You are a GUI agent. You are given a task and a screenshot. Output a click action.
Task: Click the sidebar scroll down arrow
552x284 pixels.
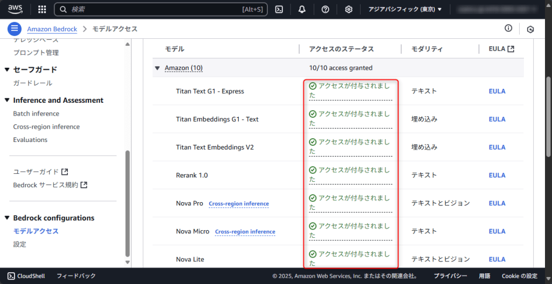tap(127, 262)
